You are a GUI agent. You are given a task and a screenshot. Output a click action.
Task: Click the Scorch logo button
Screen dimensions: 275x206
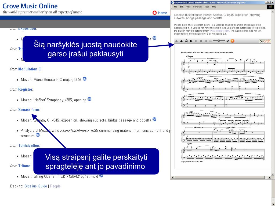(265, 41)
